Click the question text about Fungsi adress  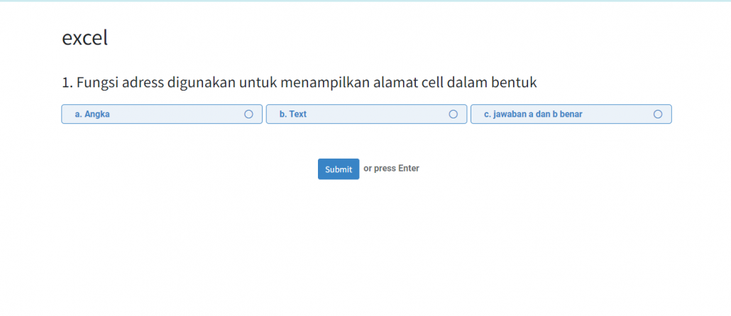point(299,83)
